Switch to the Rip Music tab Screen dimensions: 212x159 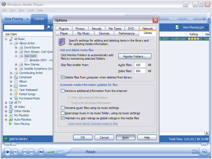tap(83, 33)
